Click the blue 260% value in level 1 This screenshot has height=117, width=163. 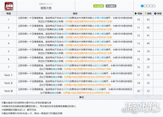[67, 18]
